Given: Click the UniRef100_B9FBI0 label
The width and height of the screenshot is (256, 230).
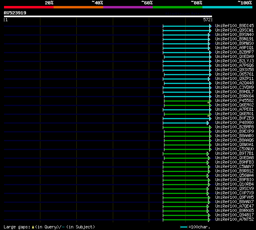Looking at the screenshot, I should [234, 180].
